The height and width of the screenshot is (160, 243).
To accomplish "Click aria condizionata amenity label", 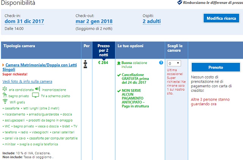I will point(21,90).
